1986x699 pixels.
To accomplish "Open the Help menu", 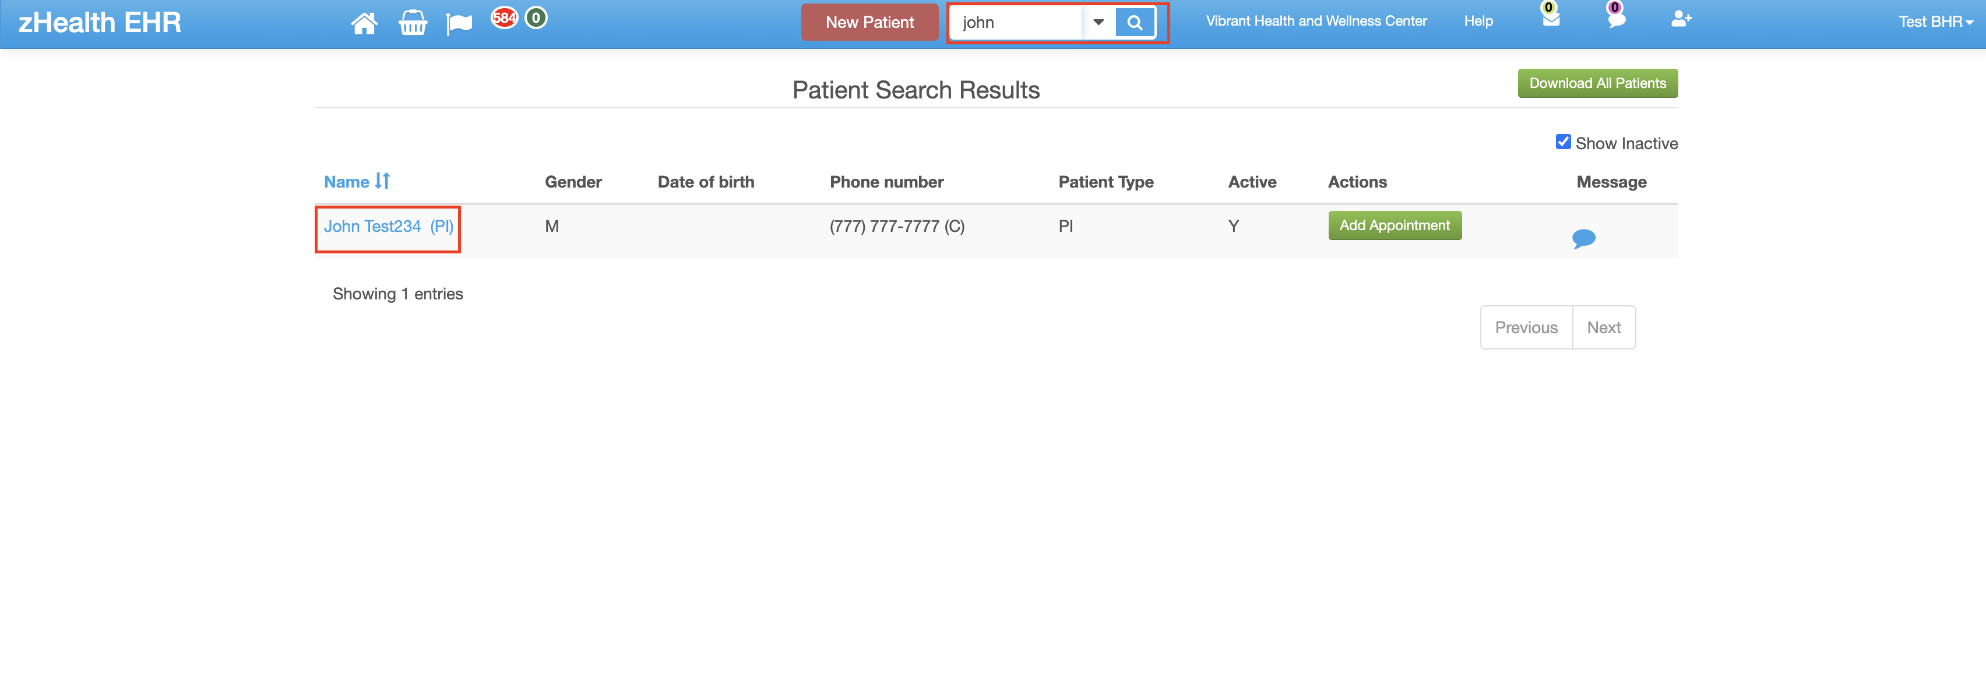I will [1478, 21].
